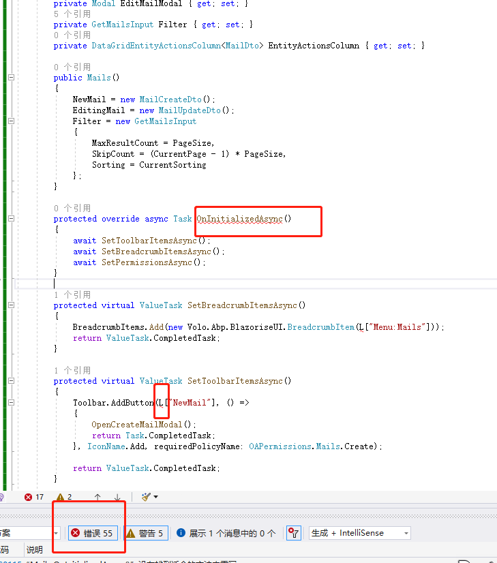
Task: Toggle Errors 55 filter in error list
Action: tap(91, 533)
